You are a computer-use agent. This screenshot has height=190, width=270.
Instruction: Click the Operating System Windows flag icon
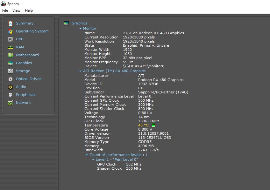click(x=11, y=31)
